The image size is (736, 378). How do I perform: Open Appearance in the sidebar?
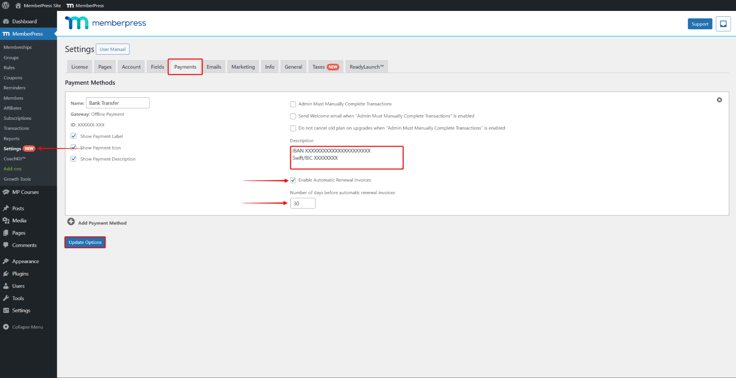25,261
